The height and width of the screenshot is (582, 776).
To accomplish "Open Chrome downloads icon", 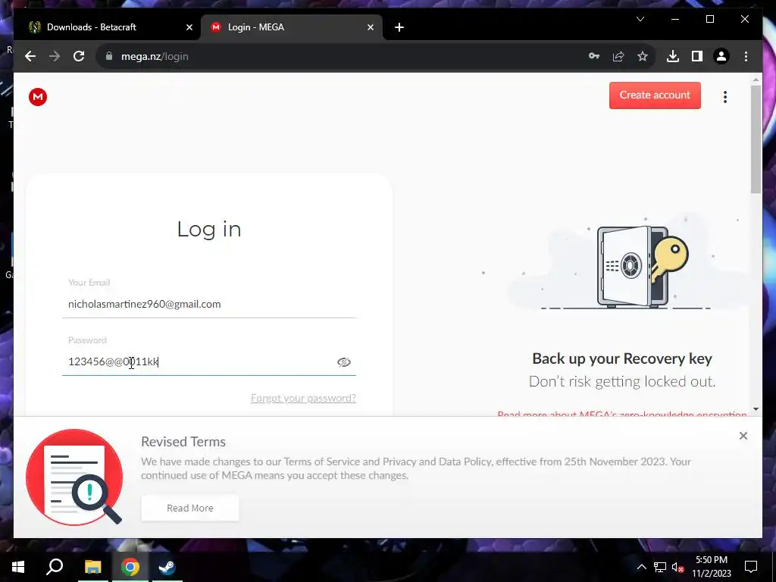I will pyautogui.click(x=673, y=56).
